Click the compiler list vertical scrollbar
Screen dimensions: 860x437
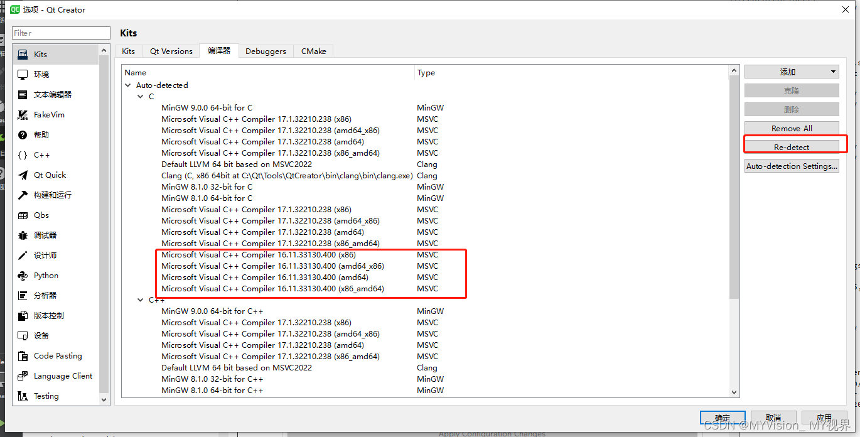734,188
